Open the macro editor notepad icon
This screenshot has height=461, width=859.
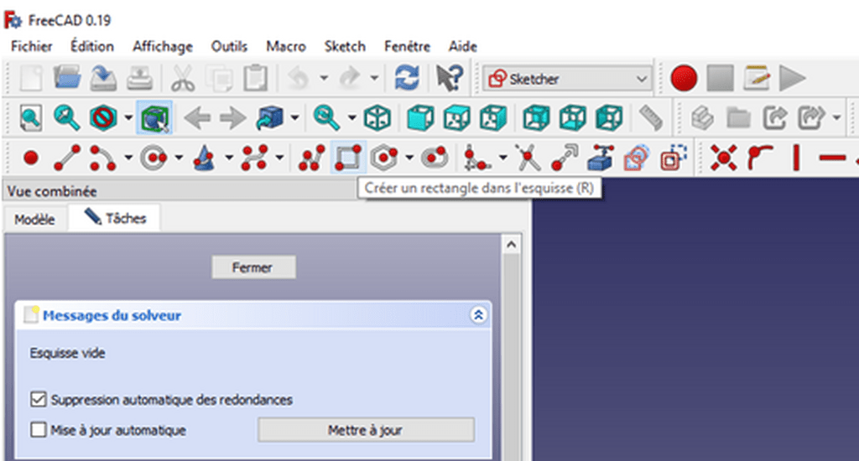coord(757,78)
